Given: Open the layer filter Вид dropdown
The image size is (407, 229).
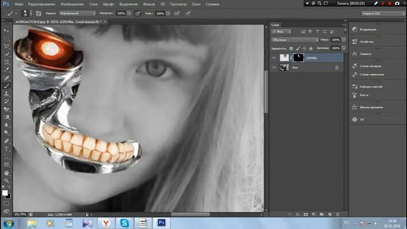Looking at the screenshot, I should tap(281, 31).
